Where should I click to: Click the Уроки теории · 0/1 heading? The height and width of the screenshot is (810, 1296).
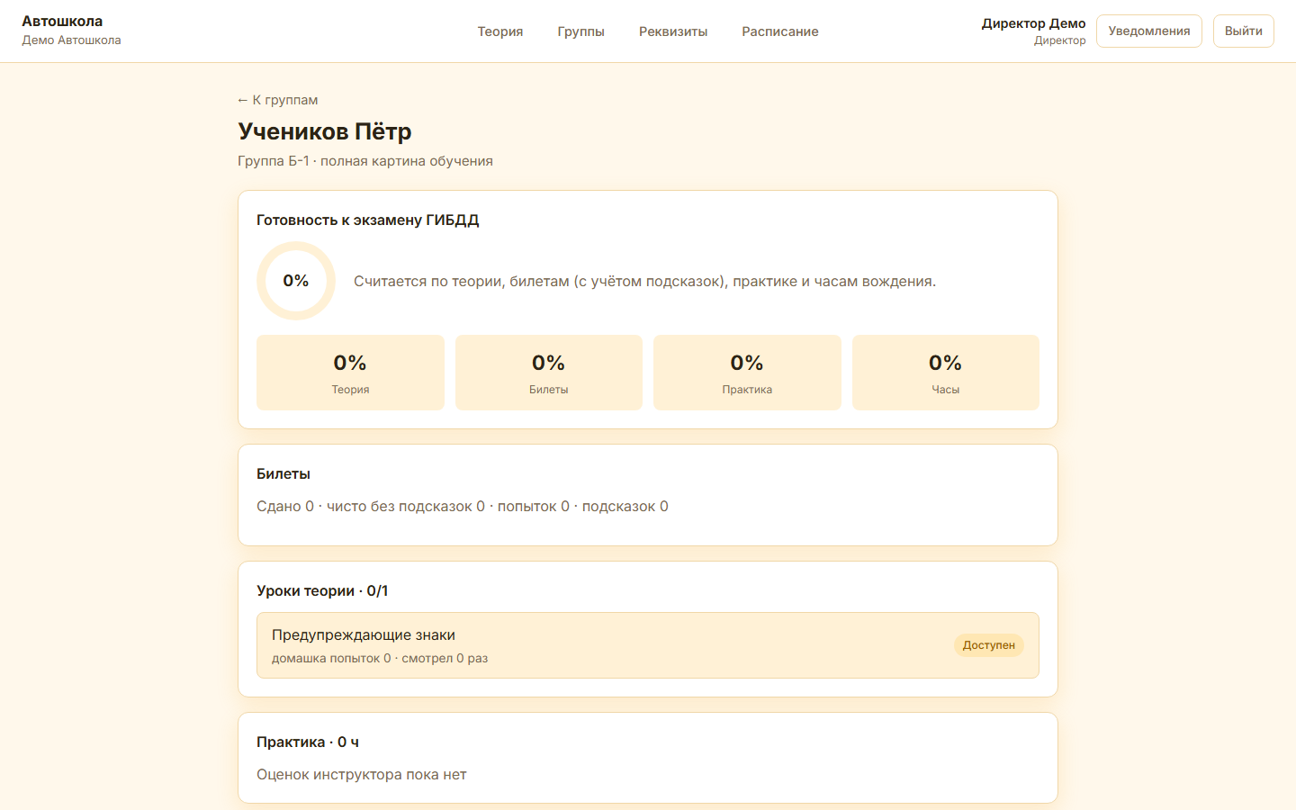pos(322,590)
